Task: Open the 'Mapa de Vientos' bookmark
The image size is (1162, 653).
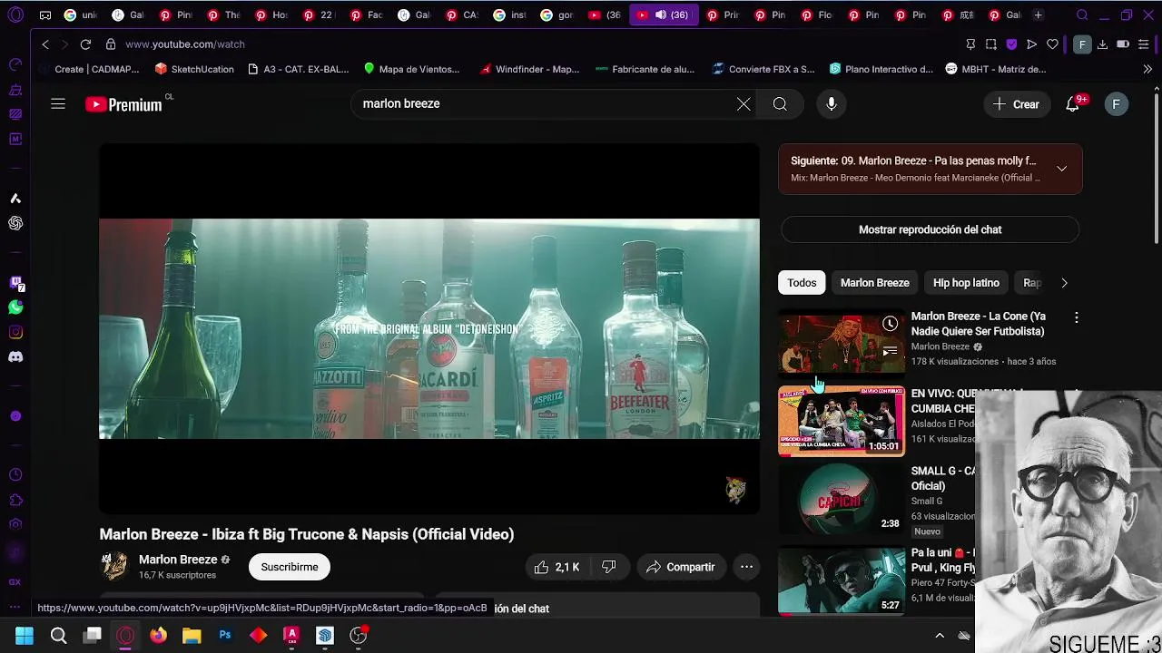Action: point(411,69)
